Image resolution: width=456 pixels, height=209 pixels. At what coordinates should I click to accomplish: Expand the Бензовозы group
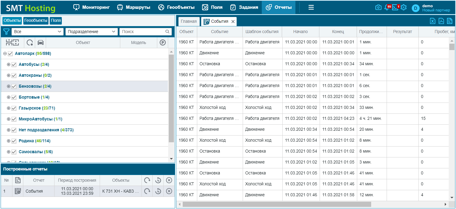(x=8, y=86)
